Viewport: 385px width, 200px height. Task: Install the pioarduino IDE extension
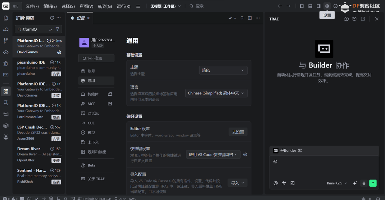(x=56, y=74)
